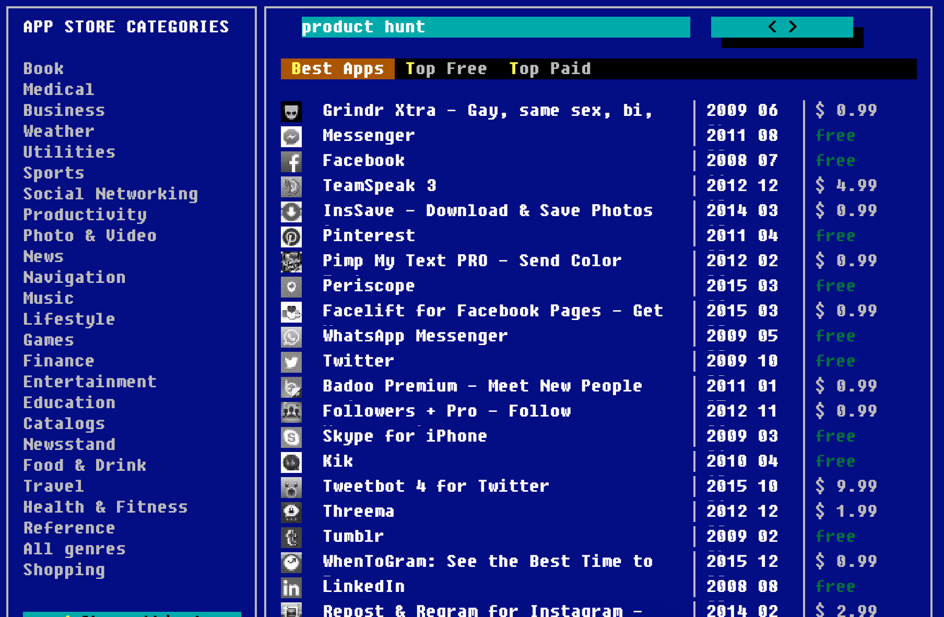Open the Food & Drink category
The image size is (944, 617).
[x=85, y=465]
